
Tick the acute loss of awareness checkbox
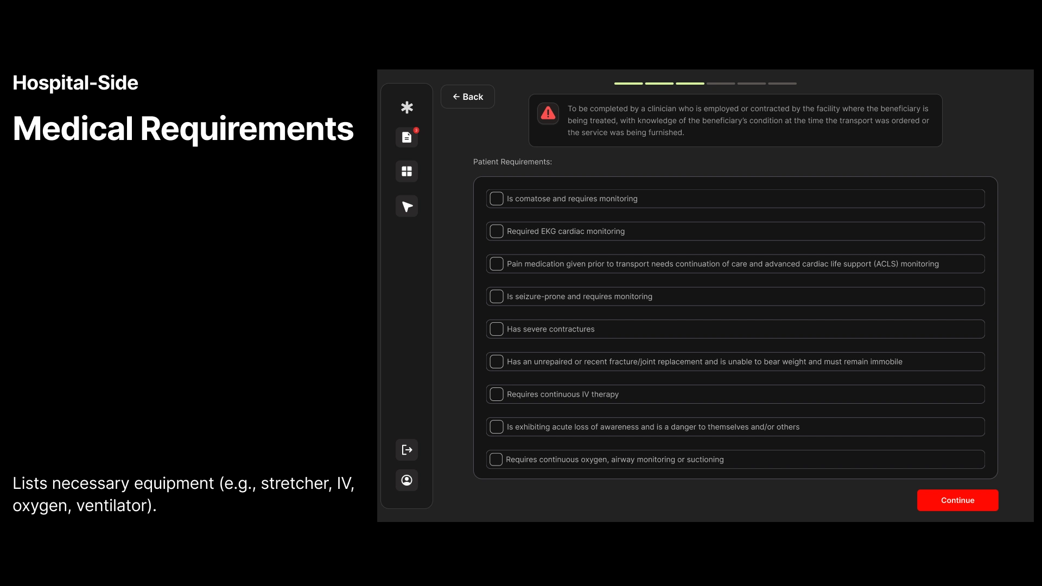[x=496, y=426]
